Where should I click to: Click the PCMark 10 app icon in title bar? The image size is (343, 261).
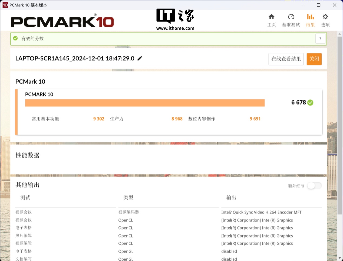pos(5,5)
